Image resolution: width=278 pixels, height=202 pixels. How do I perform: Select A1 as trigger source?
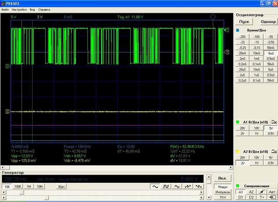click(x=240, y=192)
